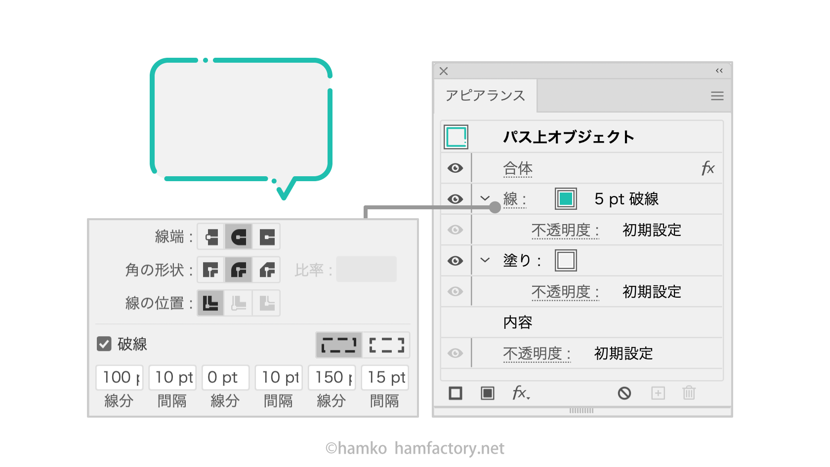Screen dimensions: 830x467
Task: Click the 内容 contents row
Action: tap(517, 322)
